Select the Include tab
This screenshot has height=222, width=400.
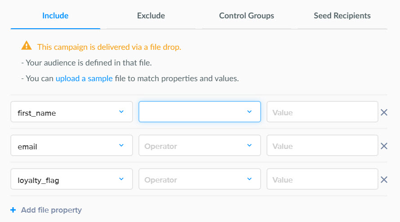coord(55,16)
